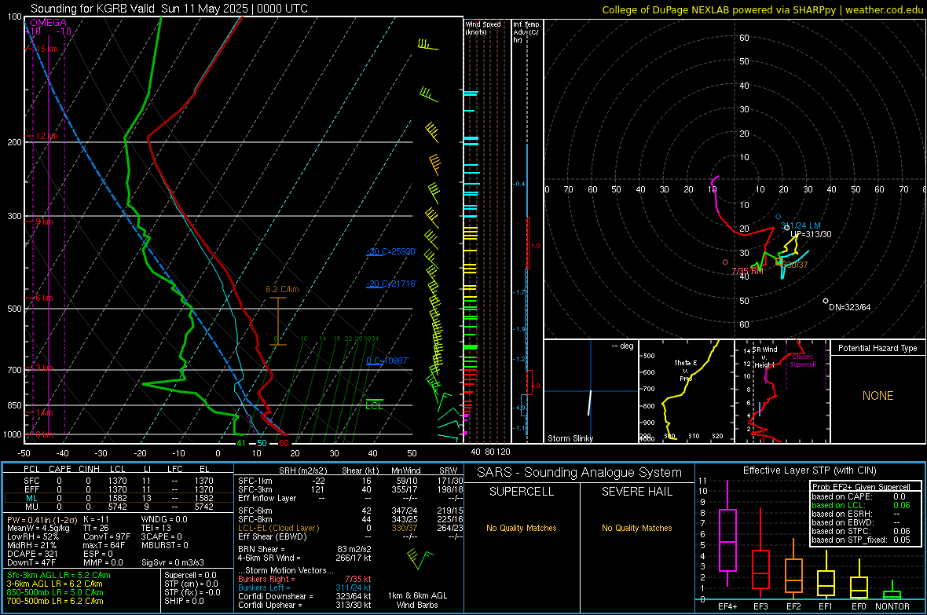Click the 'Potential Hazard Type' header
The image size is (927, 615).
coord(878,348)
